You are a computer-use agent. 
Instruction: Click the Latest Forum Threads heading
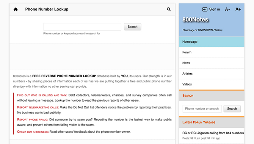coord(199,122)
